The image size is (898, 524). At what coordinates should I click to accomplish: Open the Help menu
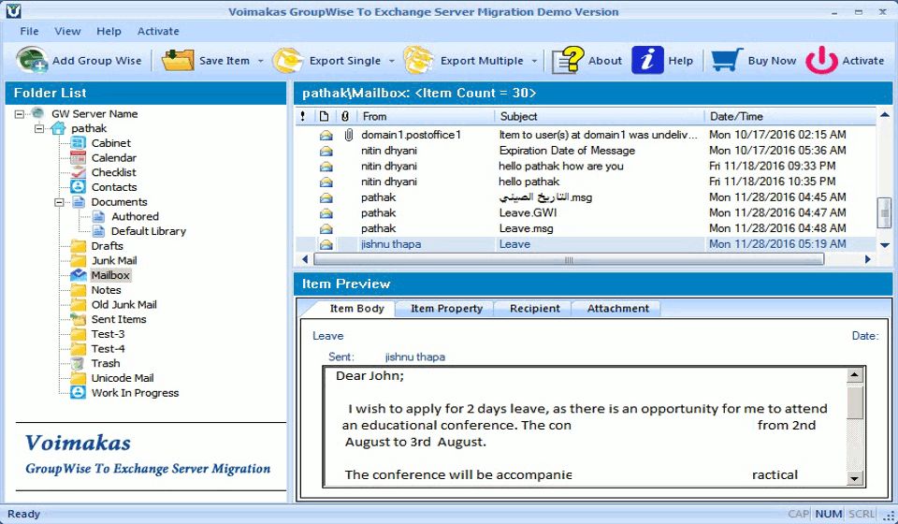coord(109,31)
